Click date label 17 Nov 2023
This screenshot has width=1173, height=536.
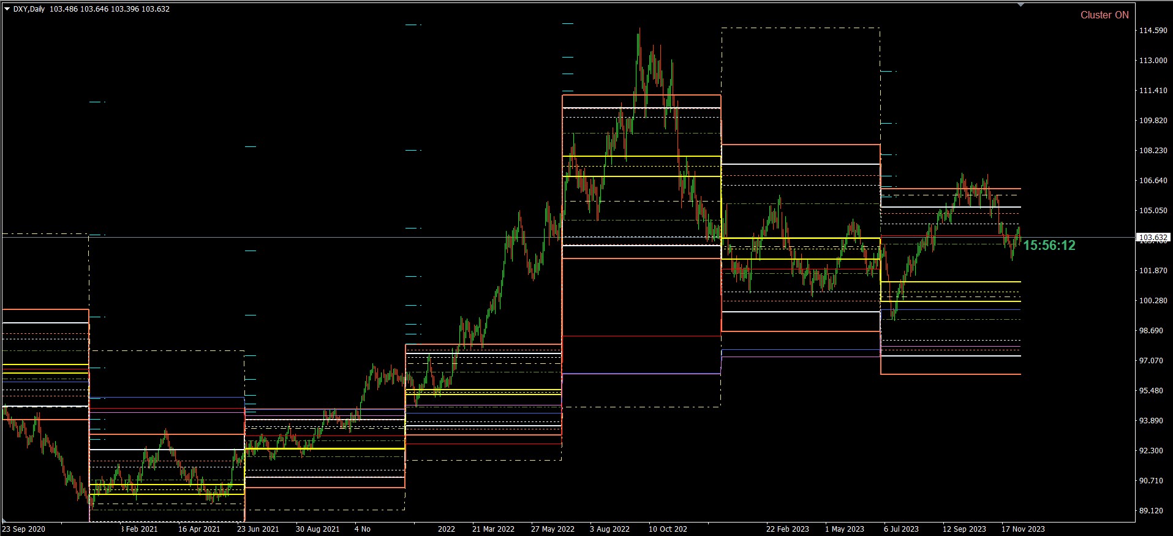[x=1023, y=529]
